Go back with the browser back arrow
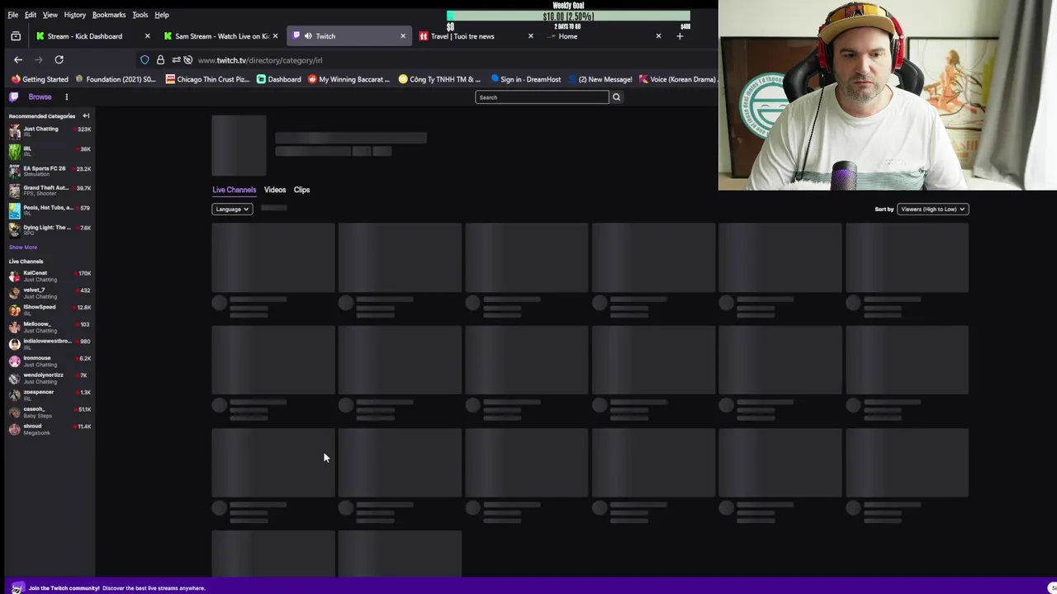 pos(17,59)
